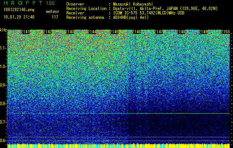Screen dimensions: 233x148
Task: Select the 0.6 frequency axis label
Action: (x=3, y=141)
